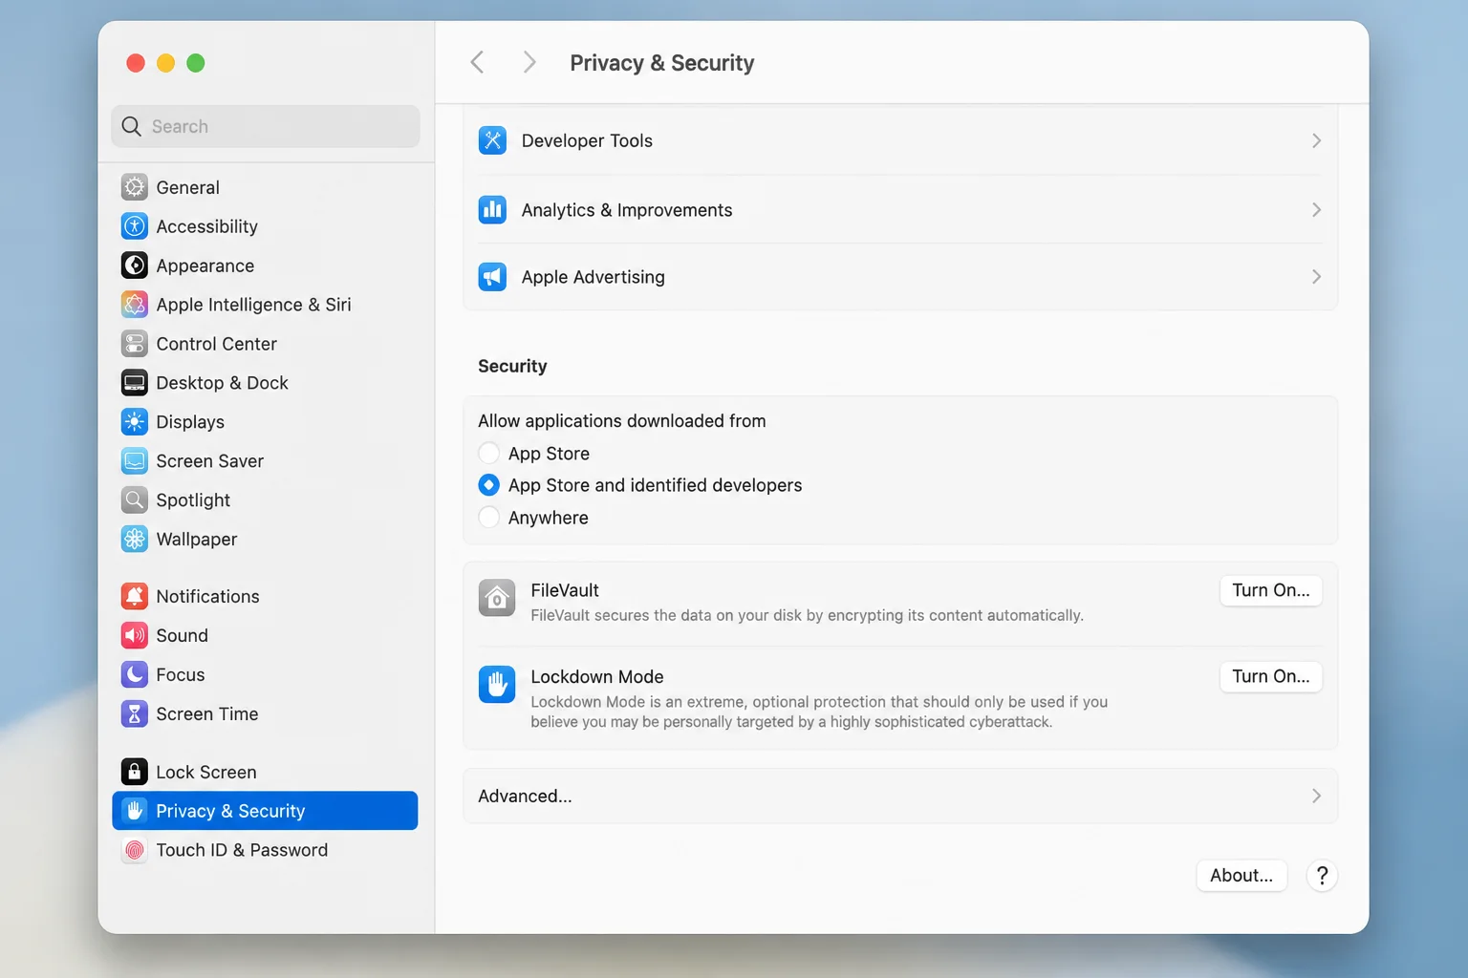Click the Screen Saver icon
Screen dimensions: 1468x978
(x=135, y=461)
